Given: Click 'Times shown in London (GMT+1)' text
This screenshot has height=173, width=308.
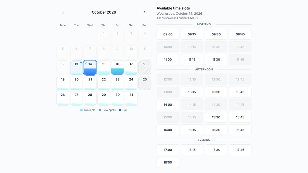Looking at the screenshot, I should [177, 18].
